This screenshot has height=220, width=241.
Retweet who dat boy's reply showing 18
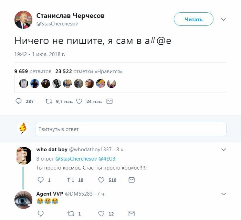coord(71,180)
